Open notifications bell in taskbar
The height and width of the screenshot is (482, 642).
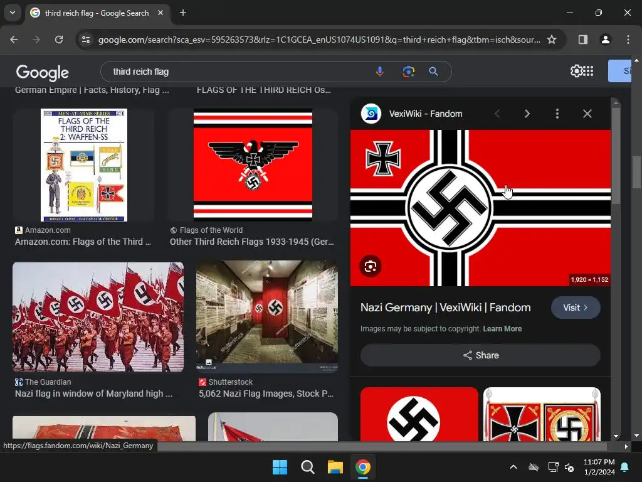pyautogui.click(x=625, y=467)
